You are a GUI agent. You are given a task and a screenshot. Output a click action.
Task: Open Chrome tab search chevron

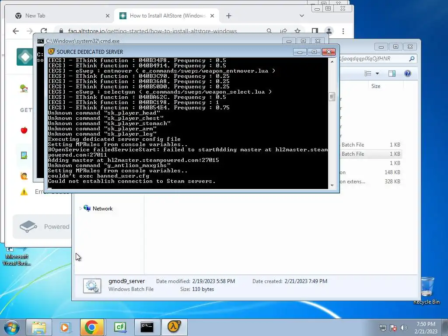point(302,16)
